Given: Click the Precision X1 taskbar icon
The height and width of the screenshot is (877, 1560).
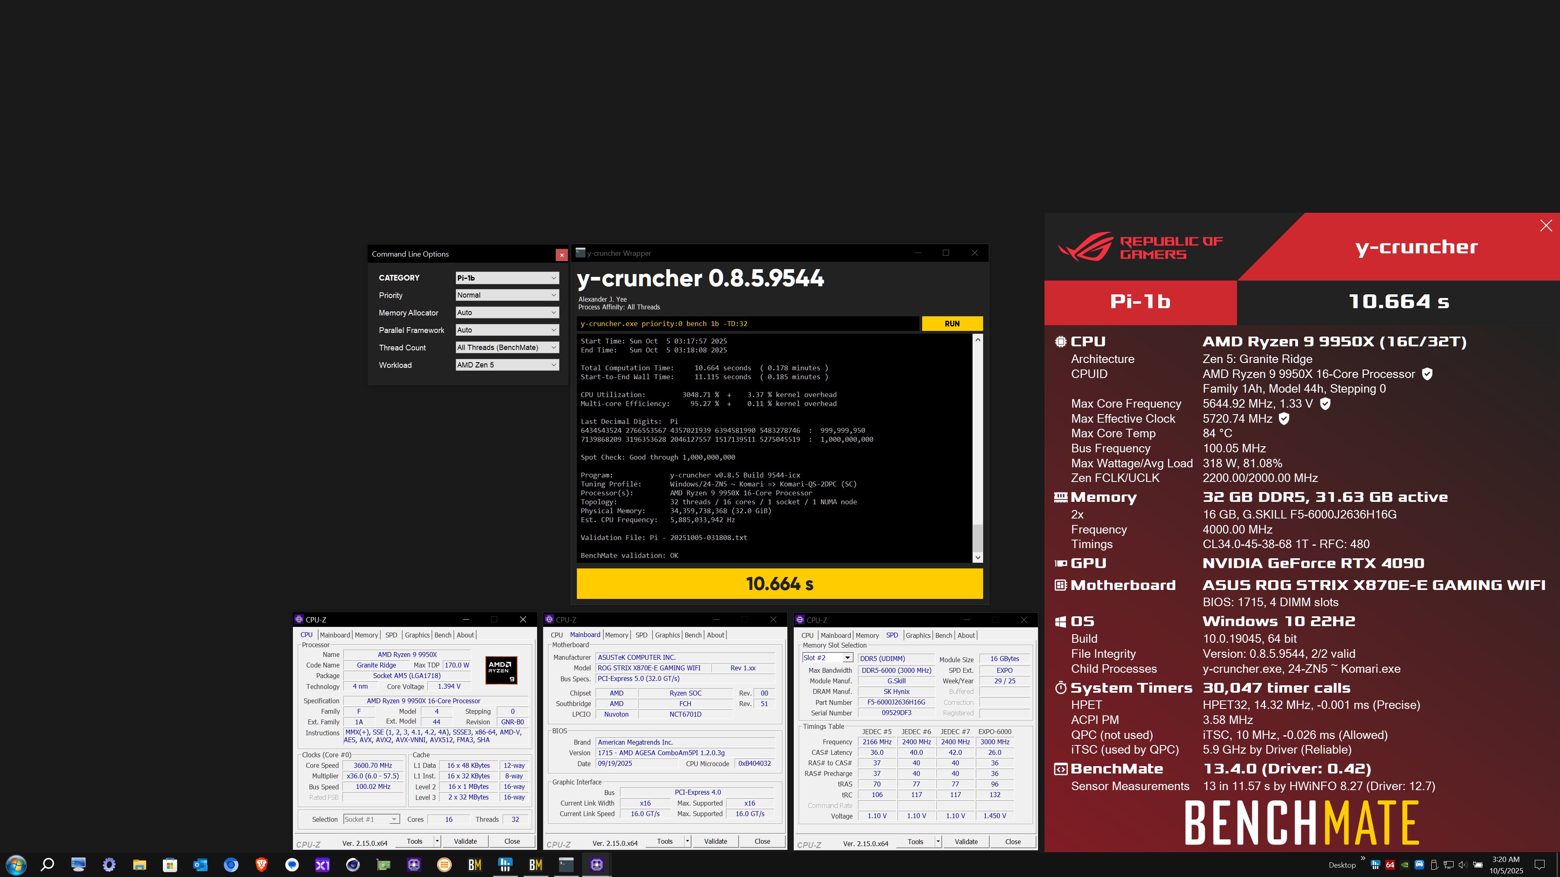Looking at the screenshot, I should pyautogui.click(x=322, y=864).
